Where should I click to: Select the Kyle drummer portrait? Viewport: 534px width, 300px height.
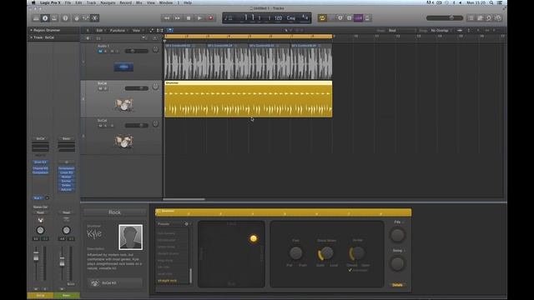[x=130, y=237]
